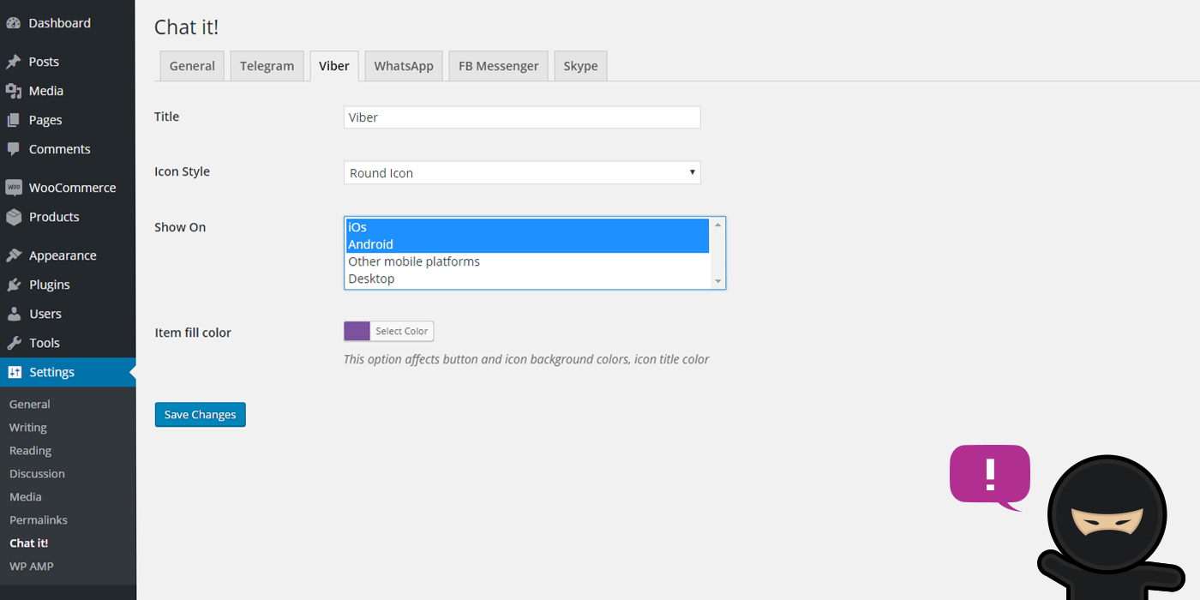Open Settings General submenu link

pos(30,405)
